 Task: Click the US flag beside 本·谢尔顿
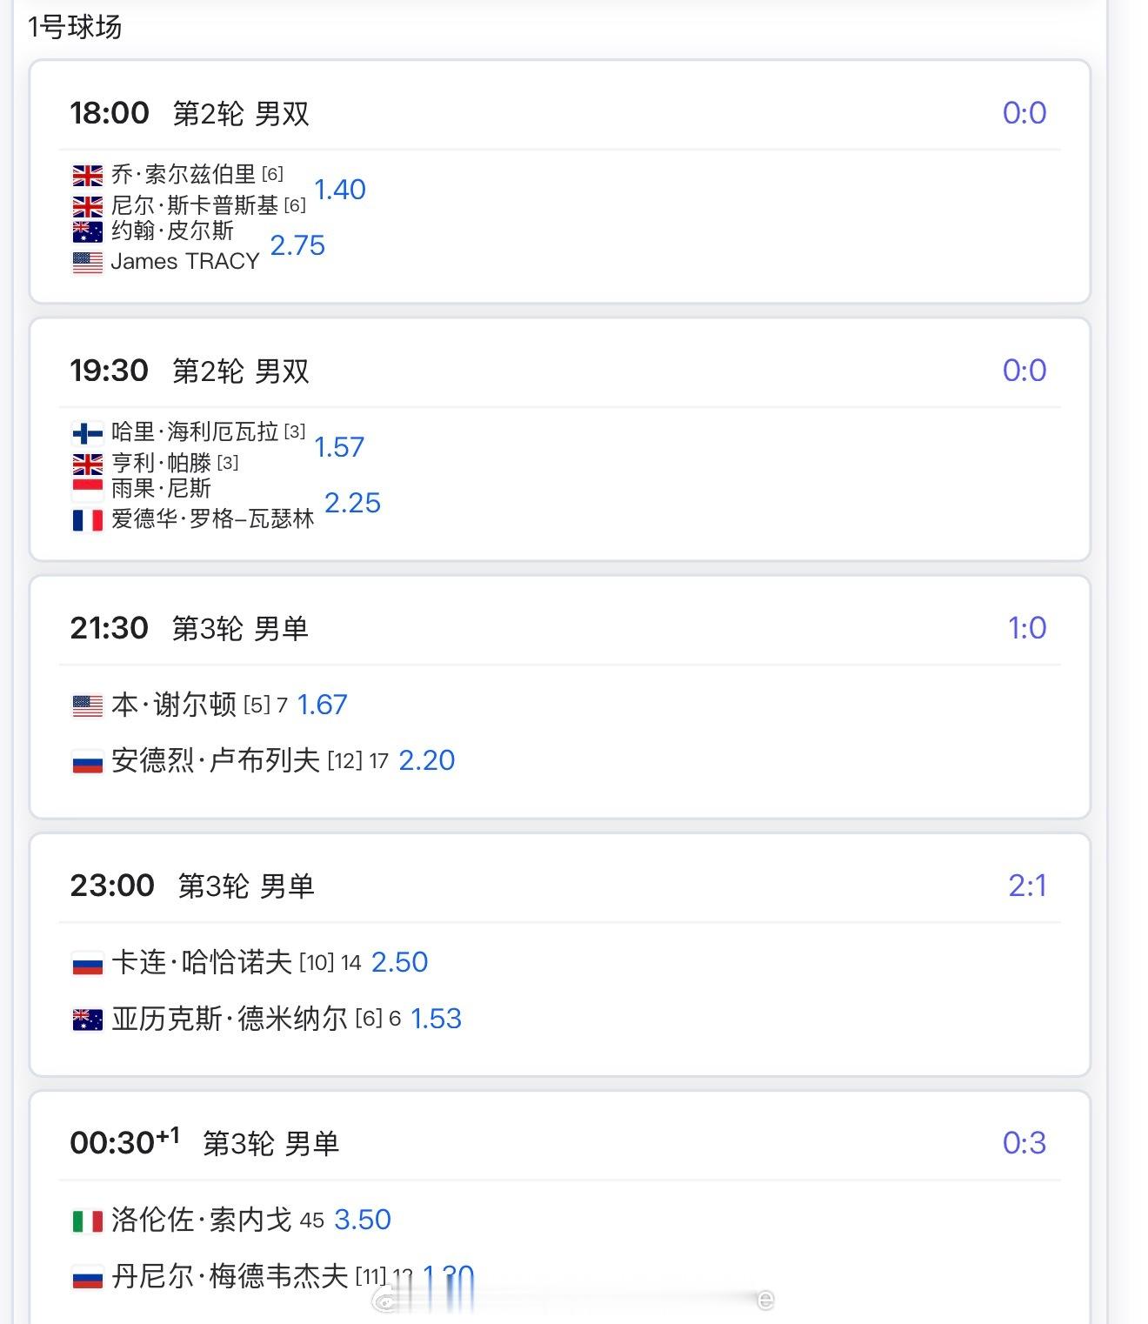pyautogui.click(x=87, y=705)
